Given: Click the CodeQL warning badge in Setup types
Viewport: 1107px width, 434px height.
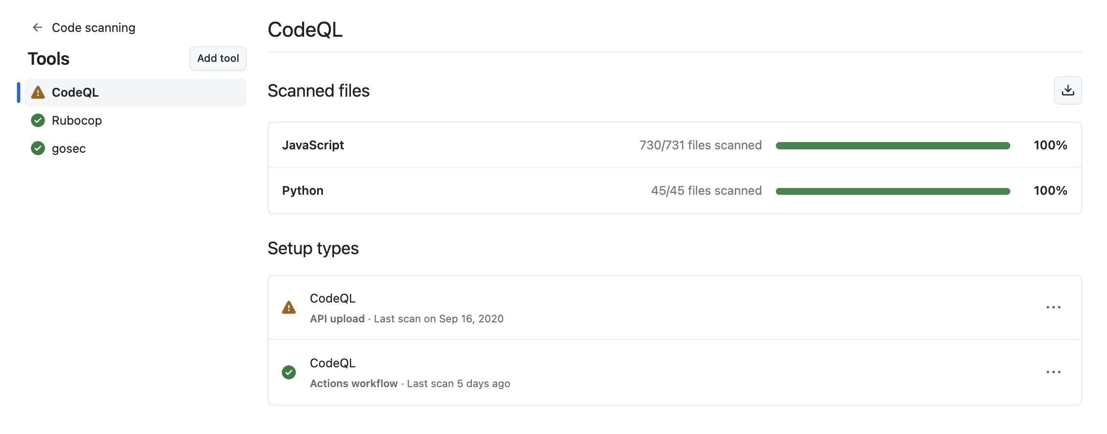Looking at the screenshot, I should [289, 307].
